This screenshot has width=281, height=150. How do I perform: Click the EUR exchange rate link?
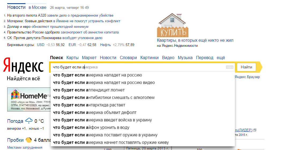click(72, 45)
